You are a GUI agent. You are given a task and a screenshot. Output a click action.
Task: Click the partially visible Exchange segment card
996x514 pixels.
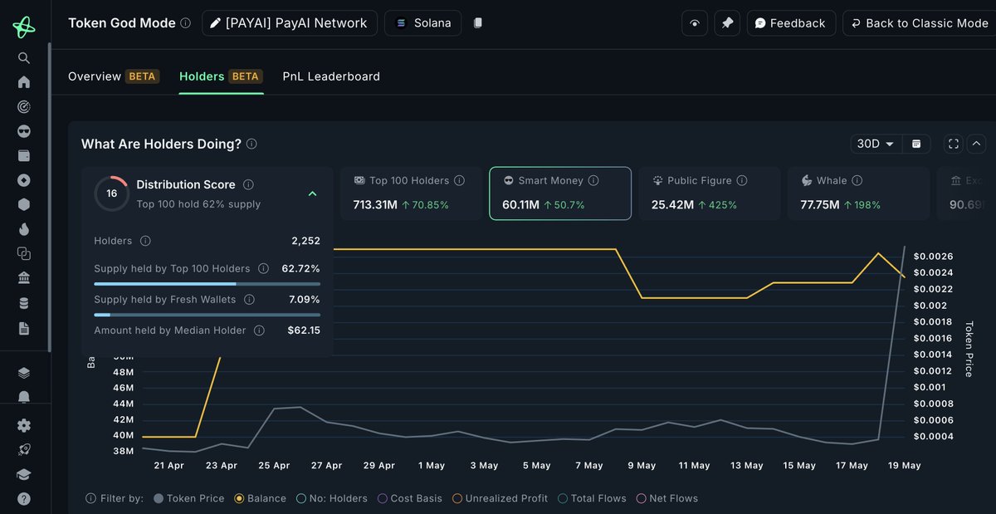pyautogui.click(x=966, y=193)
